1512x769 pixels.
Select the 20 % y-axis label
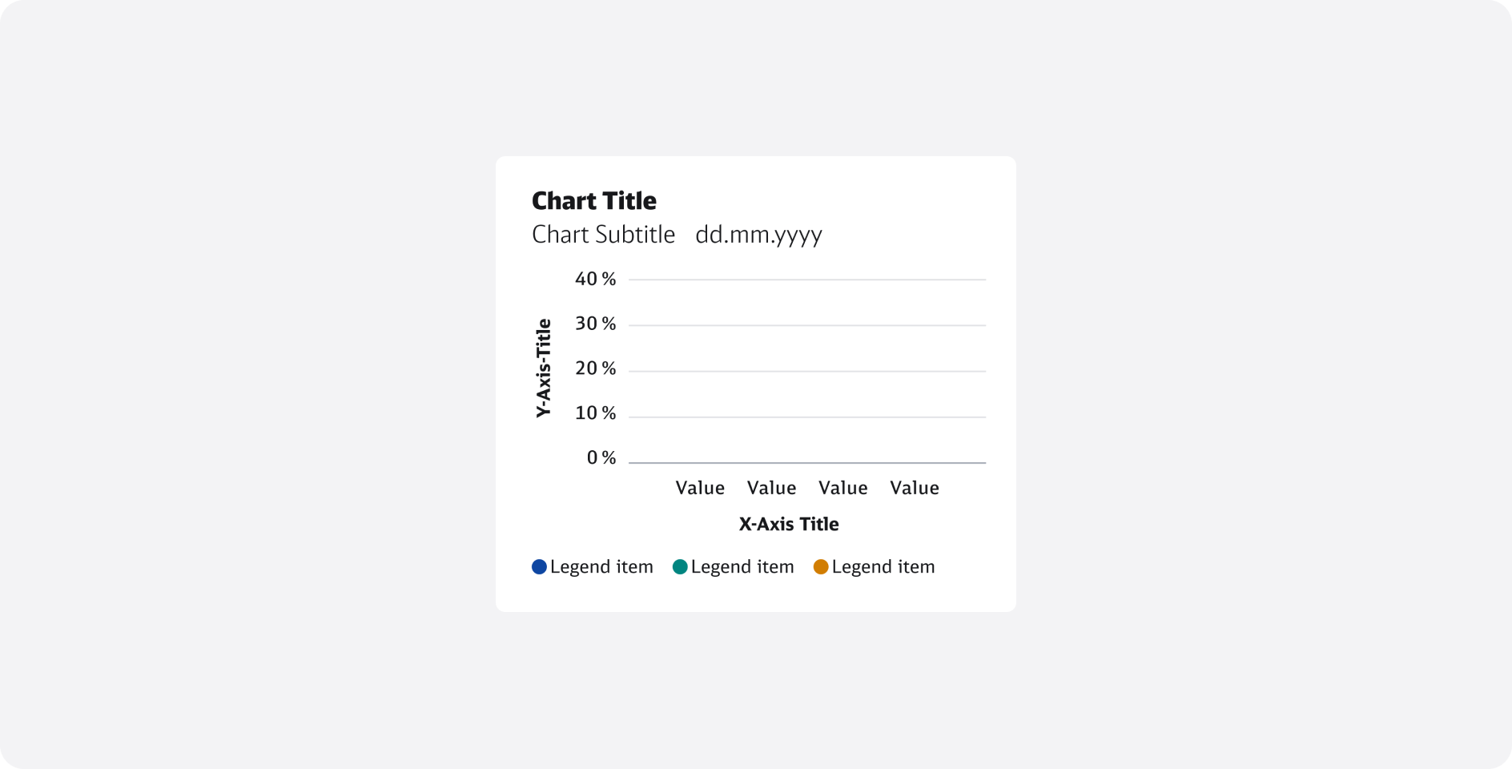click(595, 368)
